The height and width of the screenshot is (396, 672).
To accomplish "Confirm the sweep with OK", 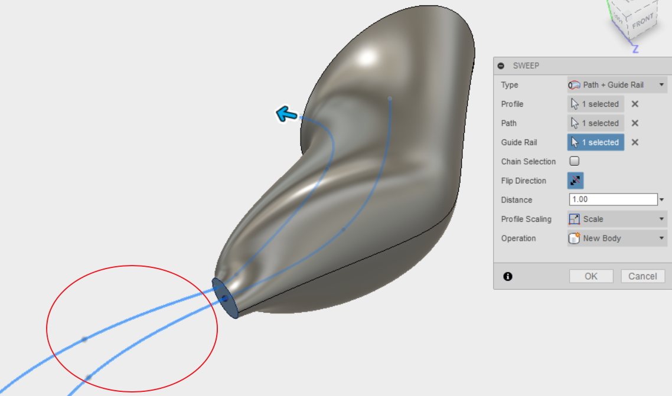I will [591, 276].
